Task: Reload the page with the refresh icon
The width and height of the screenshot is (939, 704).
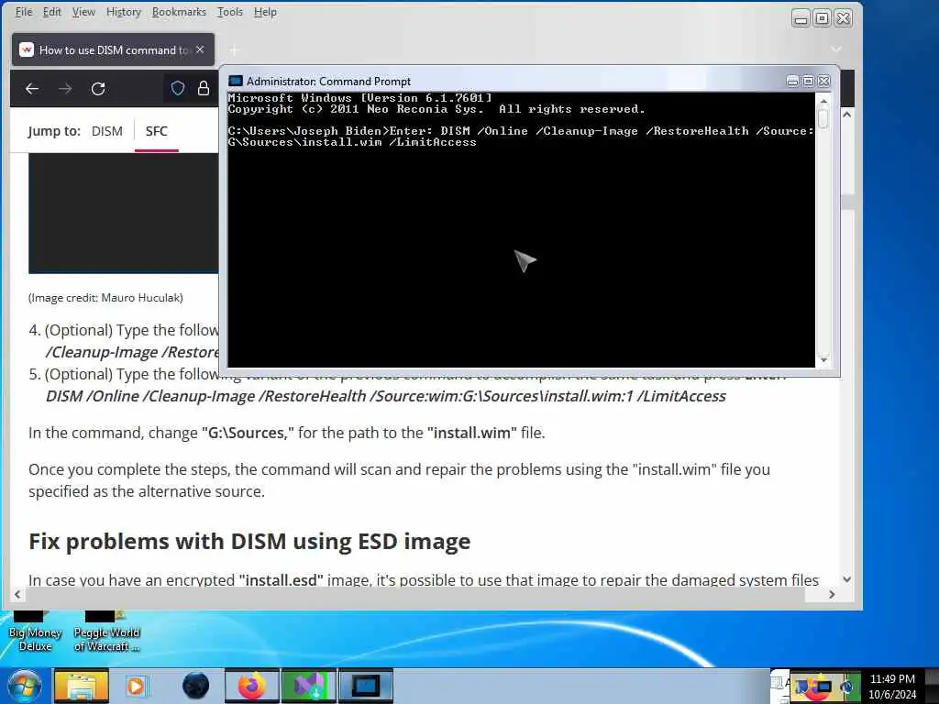Action: [98, 89]
